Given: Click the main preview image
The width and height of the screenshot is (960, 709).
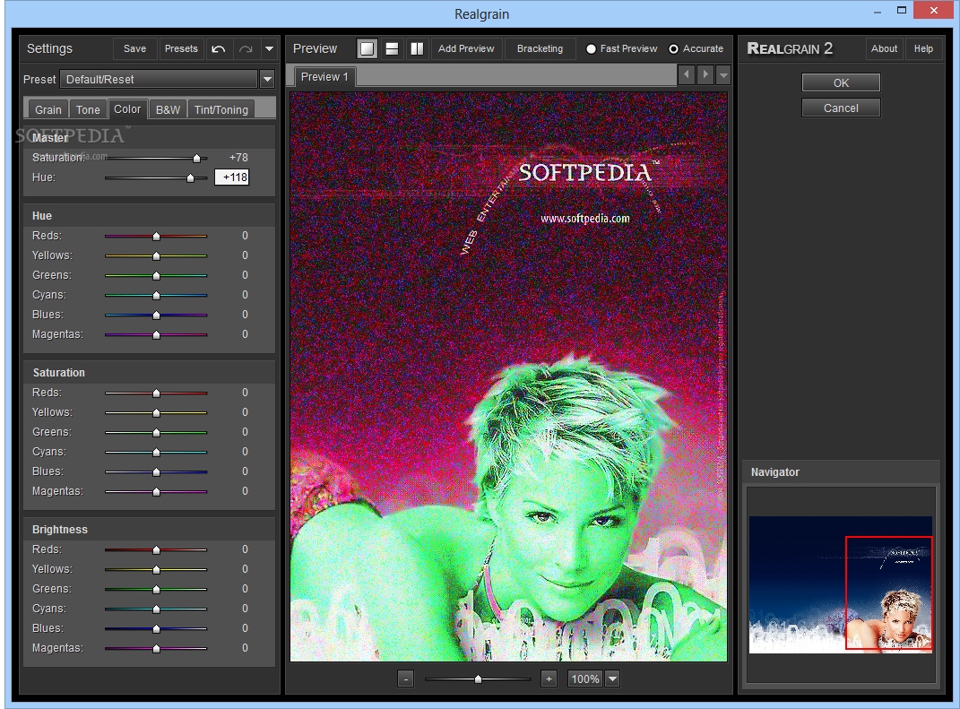Looking at the screenshot, I should point(508,376).
